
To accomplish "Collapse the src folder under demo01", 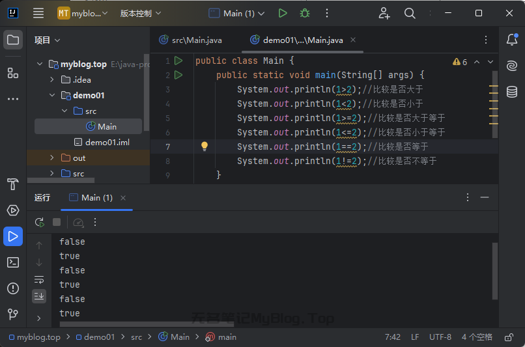I will pyautogui.click(x=64, y=111).
